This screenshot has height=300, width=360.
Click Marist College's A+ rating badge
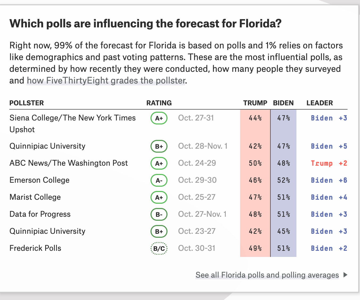click(x=159, y=197)
